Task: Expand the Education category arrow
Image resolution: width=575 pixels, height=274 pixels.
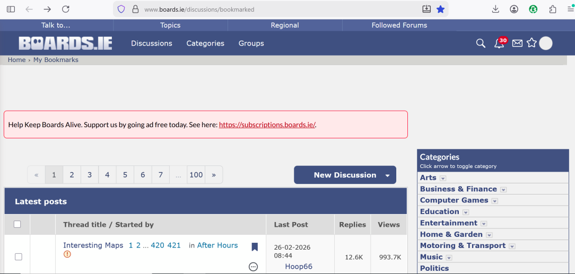Action: [466, 212]
